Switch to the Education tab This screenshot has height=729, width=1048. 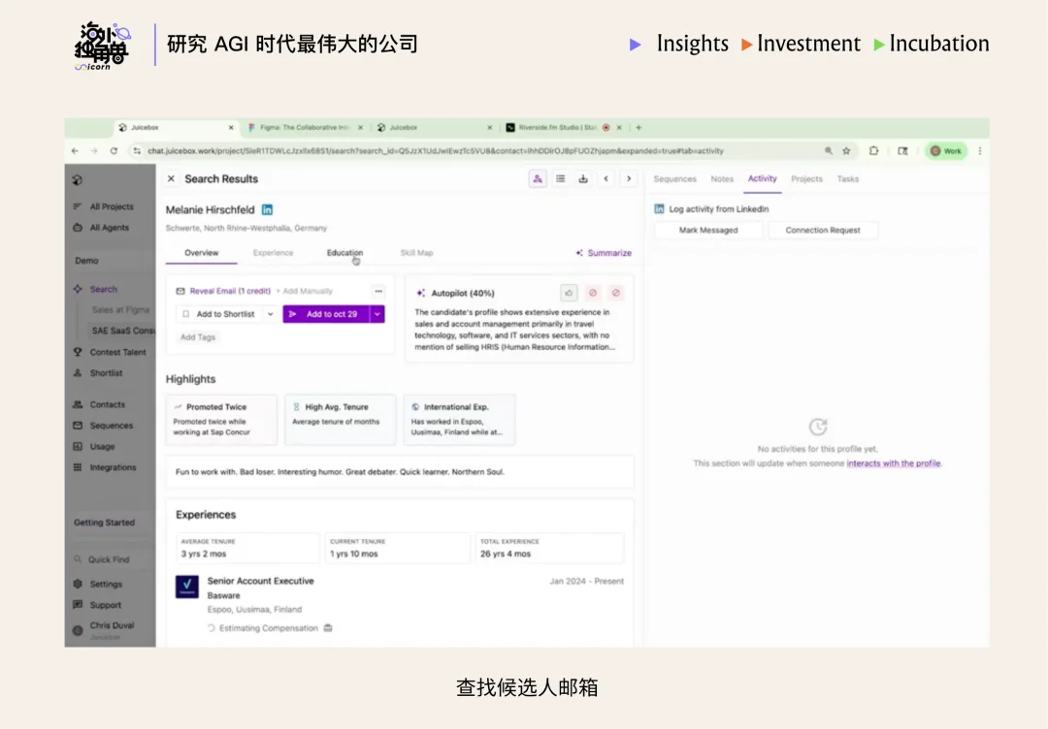click(x=344, y=252)
